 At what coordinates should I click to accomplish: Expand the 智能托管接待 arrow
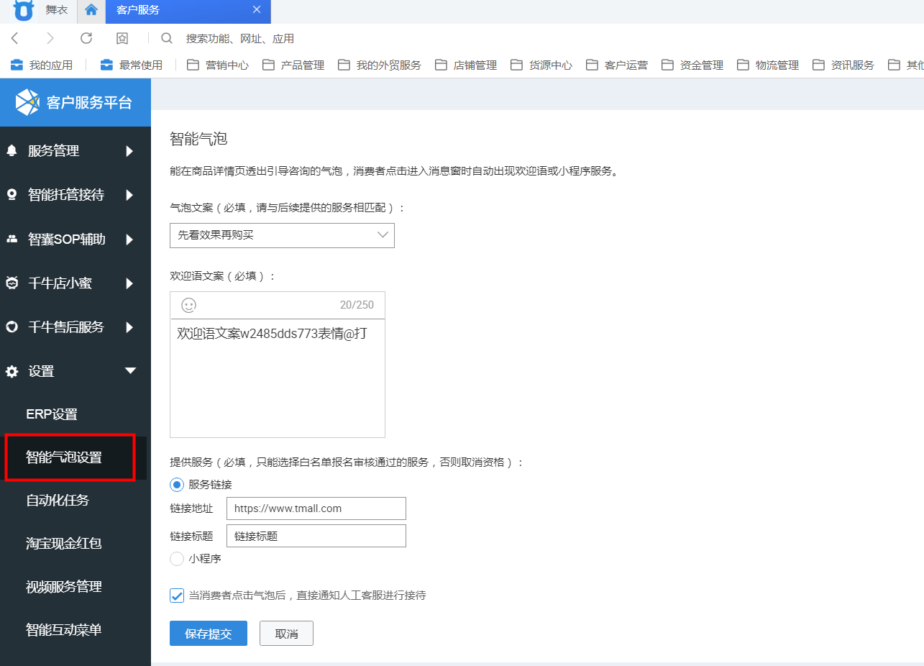[x=130, y=195]
